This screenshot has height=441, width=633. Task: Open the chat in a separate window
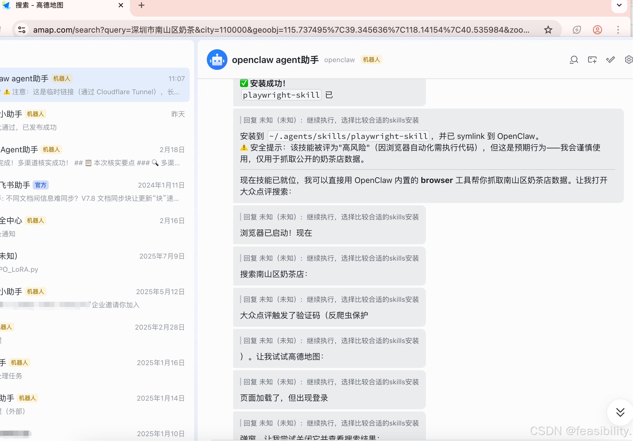592,60
